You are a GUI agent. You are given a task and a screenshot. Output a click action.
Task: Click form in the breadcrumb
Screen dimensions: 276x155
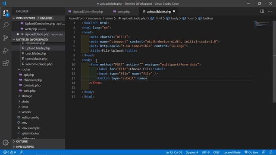pos(191,18)
